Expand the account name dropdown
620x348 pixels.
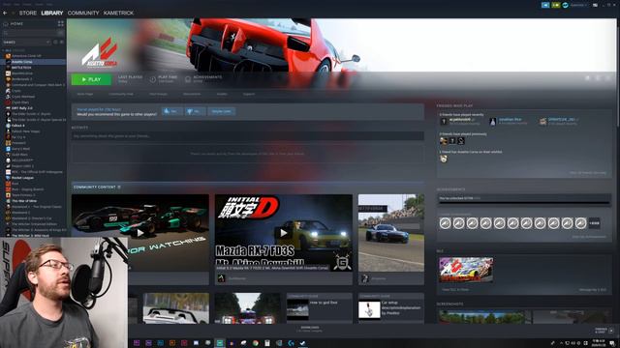(578, 5)
